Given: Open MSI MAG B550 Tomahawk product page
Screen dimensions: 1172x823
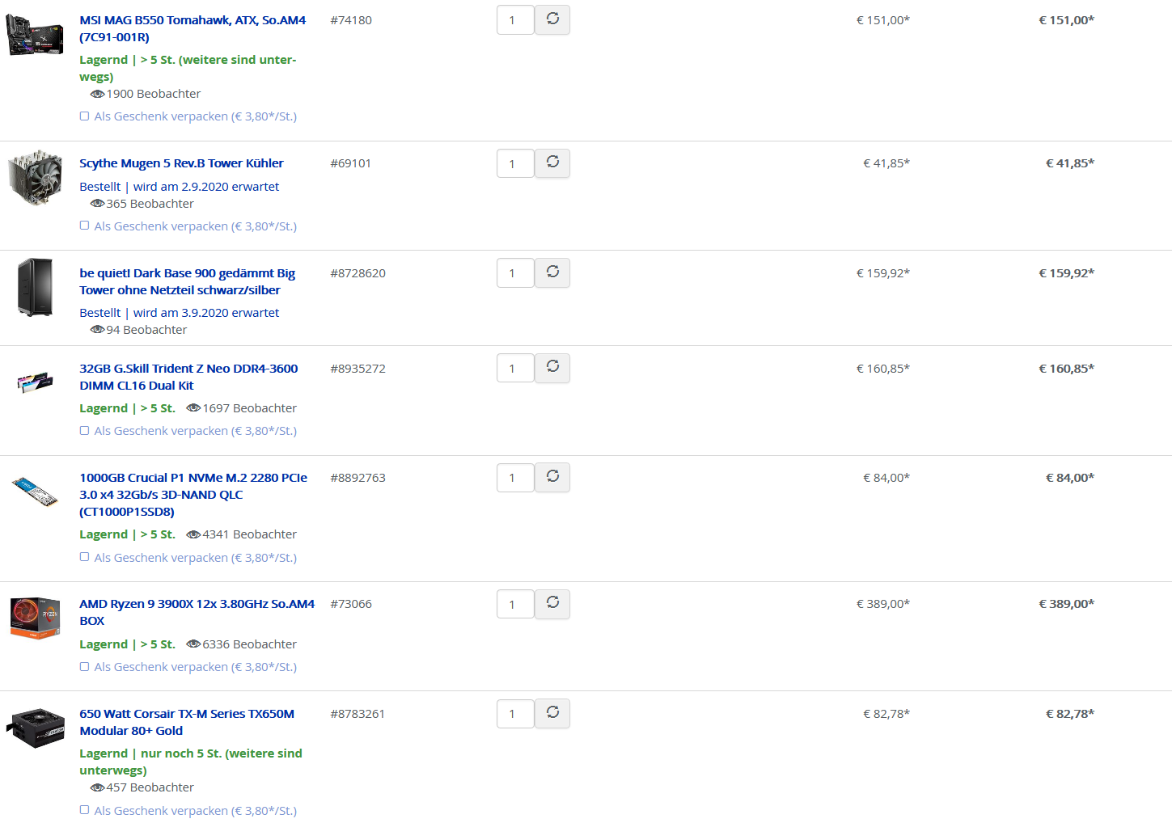Looking at the screenshot, I should [x=193, y=28].
